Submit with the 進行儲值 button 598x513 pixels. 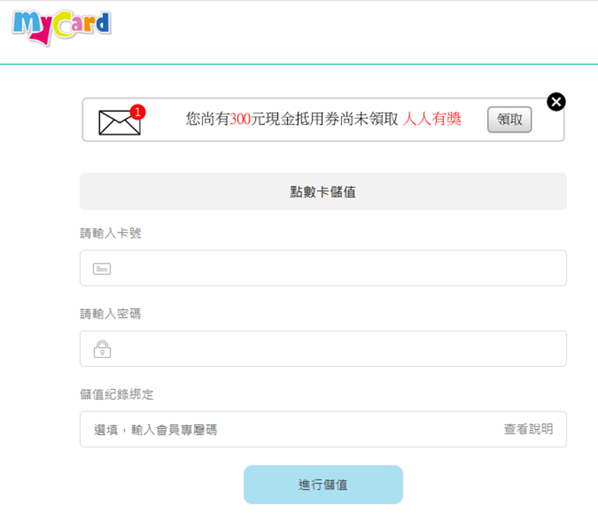(x=323, y=485)
